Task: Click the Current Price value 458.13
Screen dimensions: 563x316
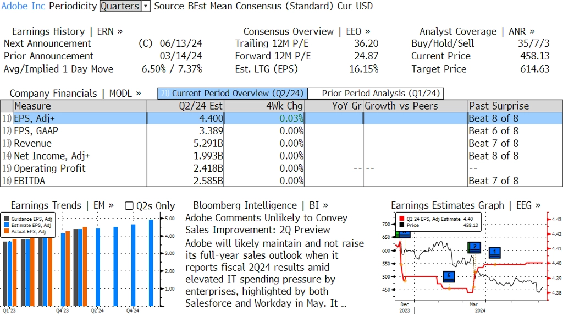Action: [x=535, y=56]
